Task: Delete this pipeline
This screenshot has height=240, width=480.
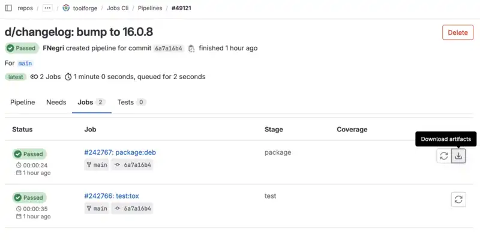Action: [x=458, y=32]
